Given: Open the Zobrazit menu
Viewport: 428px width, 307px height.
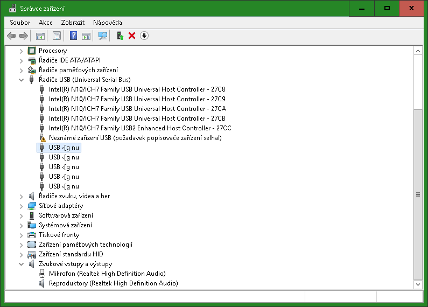Looking at the screenshot, I should pyautogui.click(x=73, y=23).
